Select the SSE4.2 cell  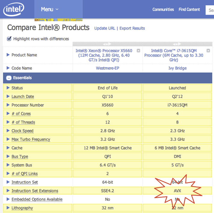point(108,191)
